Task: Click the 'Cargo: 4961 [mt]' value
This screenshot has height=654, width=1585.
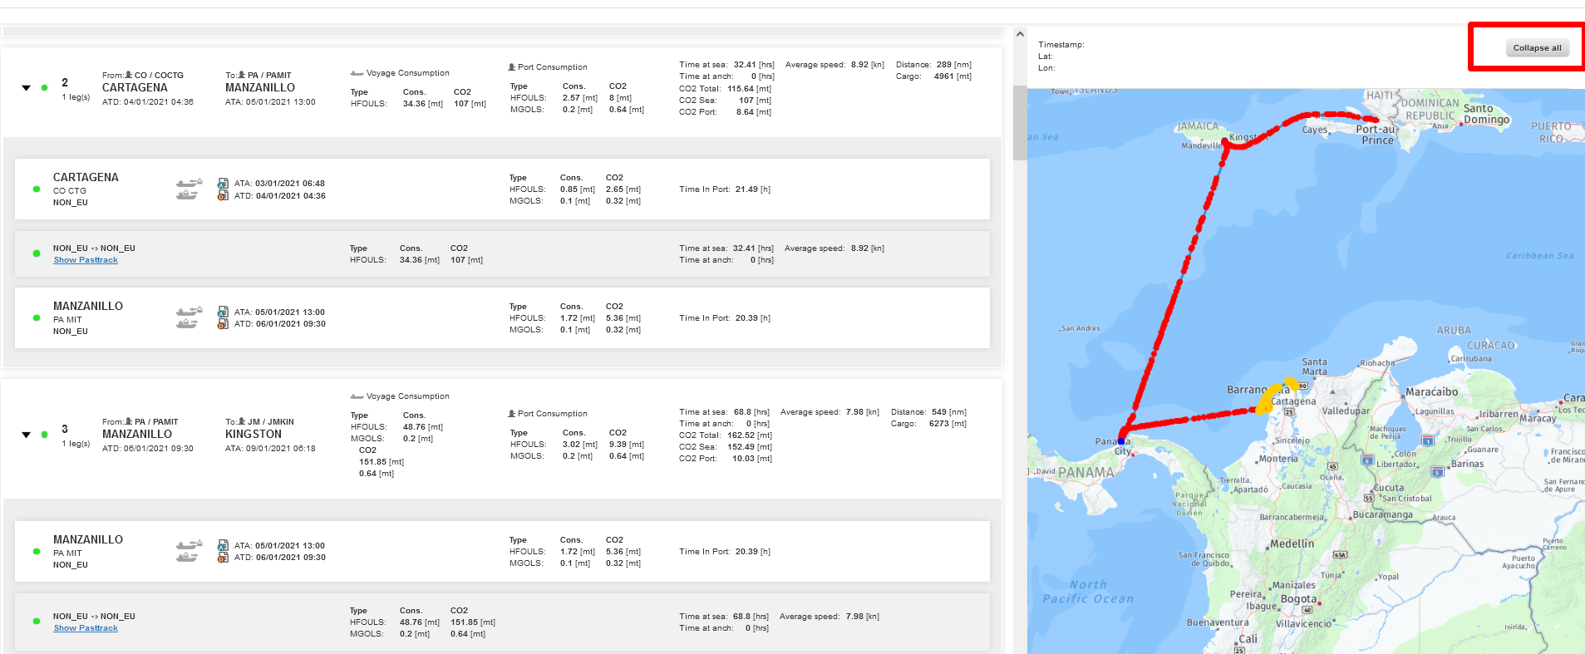Action: [933, 76]
